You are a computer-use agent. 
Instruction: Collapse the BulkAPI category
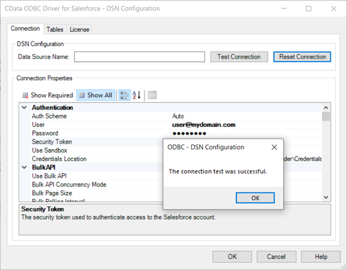point(24,167)
